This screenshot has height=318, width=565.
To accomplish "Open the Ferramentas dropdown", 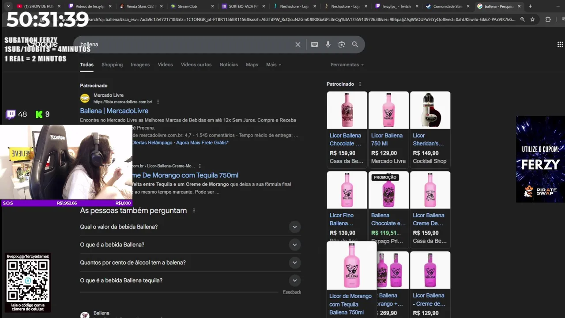I will pyautogui.click(x=347, y=64).
